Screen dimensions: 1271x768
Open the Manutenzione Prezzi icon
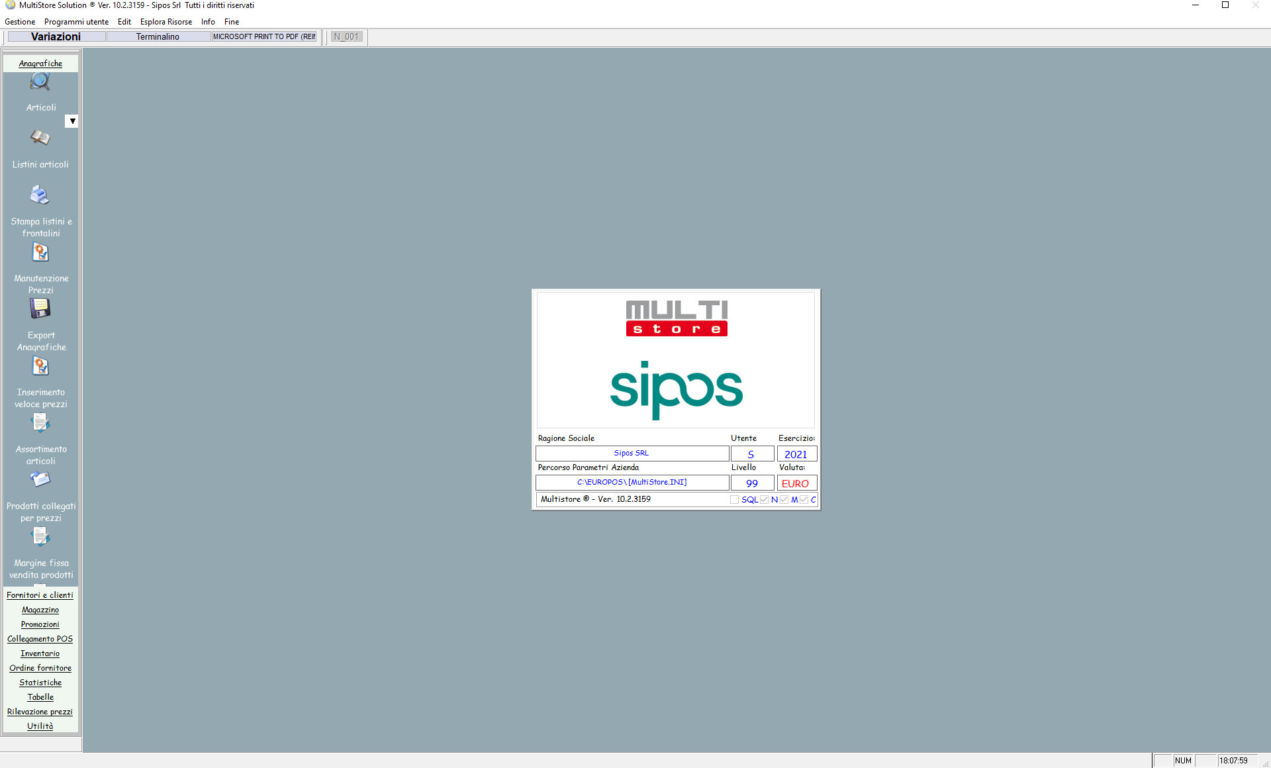pyautogui.click(x=40, y=252)
